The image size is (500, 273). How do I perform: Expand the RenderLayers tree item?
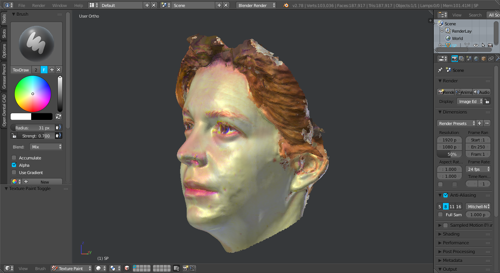pyautogui.click(x=442, y=31)
